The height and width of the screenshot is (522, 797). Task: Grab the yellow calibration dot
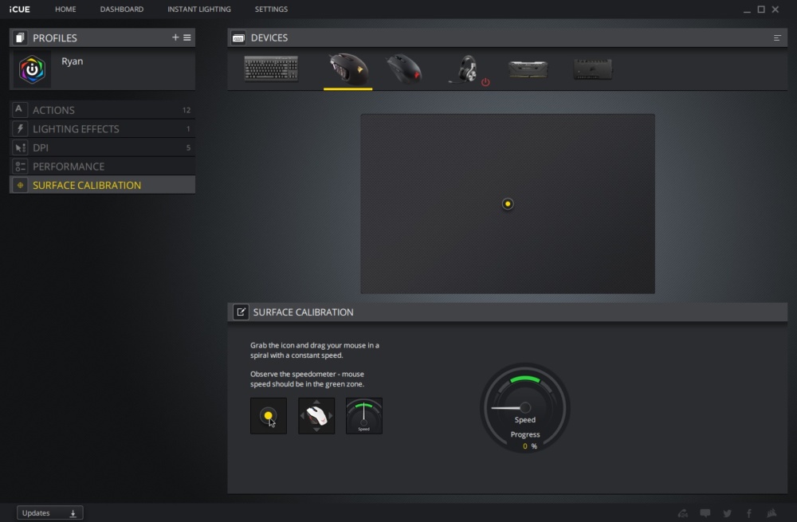[507, 204]
